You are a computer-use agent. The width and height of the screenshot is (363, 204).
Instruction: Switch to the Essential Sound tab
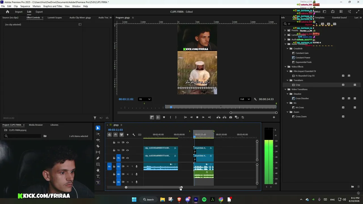pos(339,18)
